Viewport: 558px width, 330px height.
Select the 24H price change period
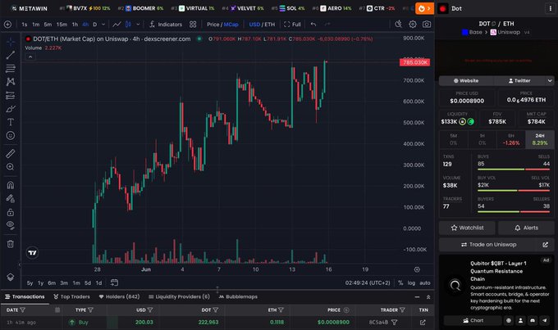tap(540, 139)
